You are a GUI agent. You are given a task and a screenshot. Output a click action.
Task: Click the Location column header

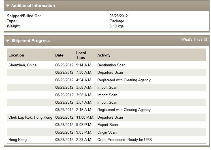(x=16, y=55)
